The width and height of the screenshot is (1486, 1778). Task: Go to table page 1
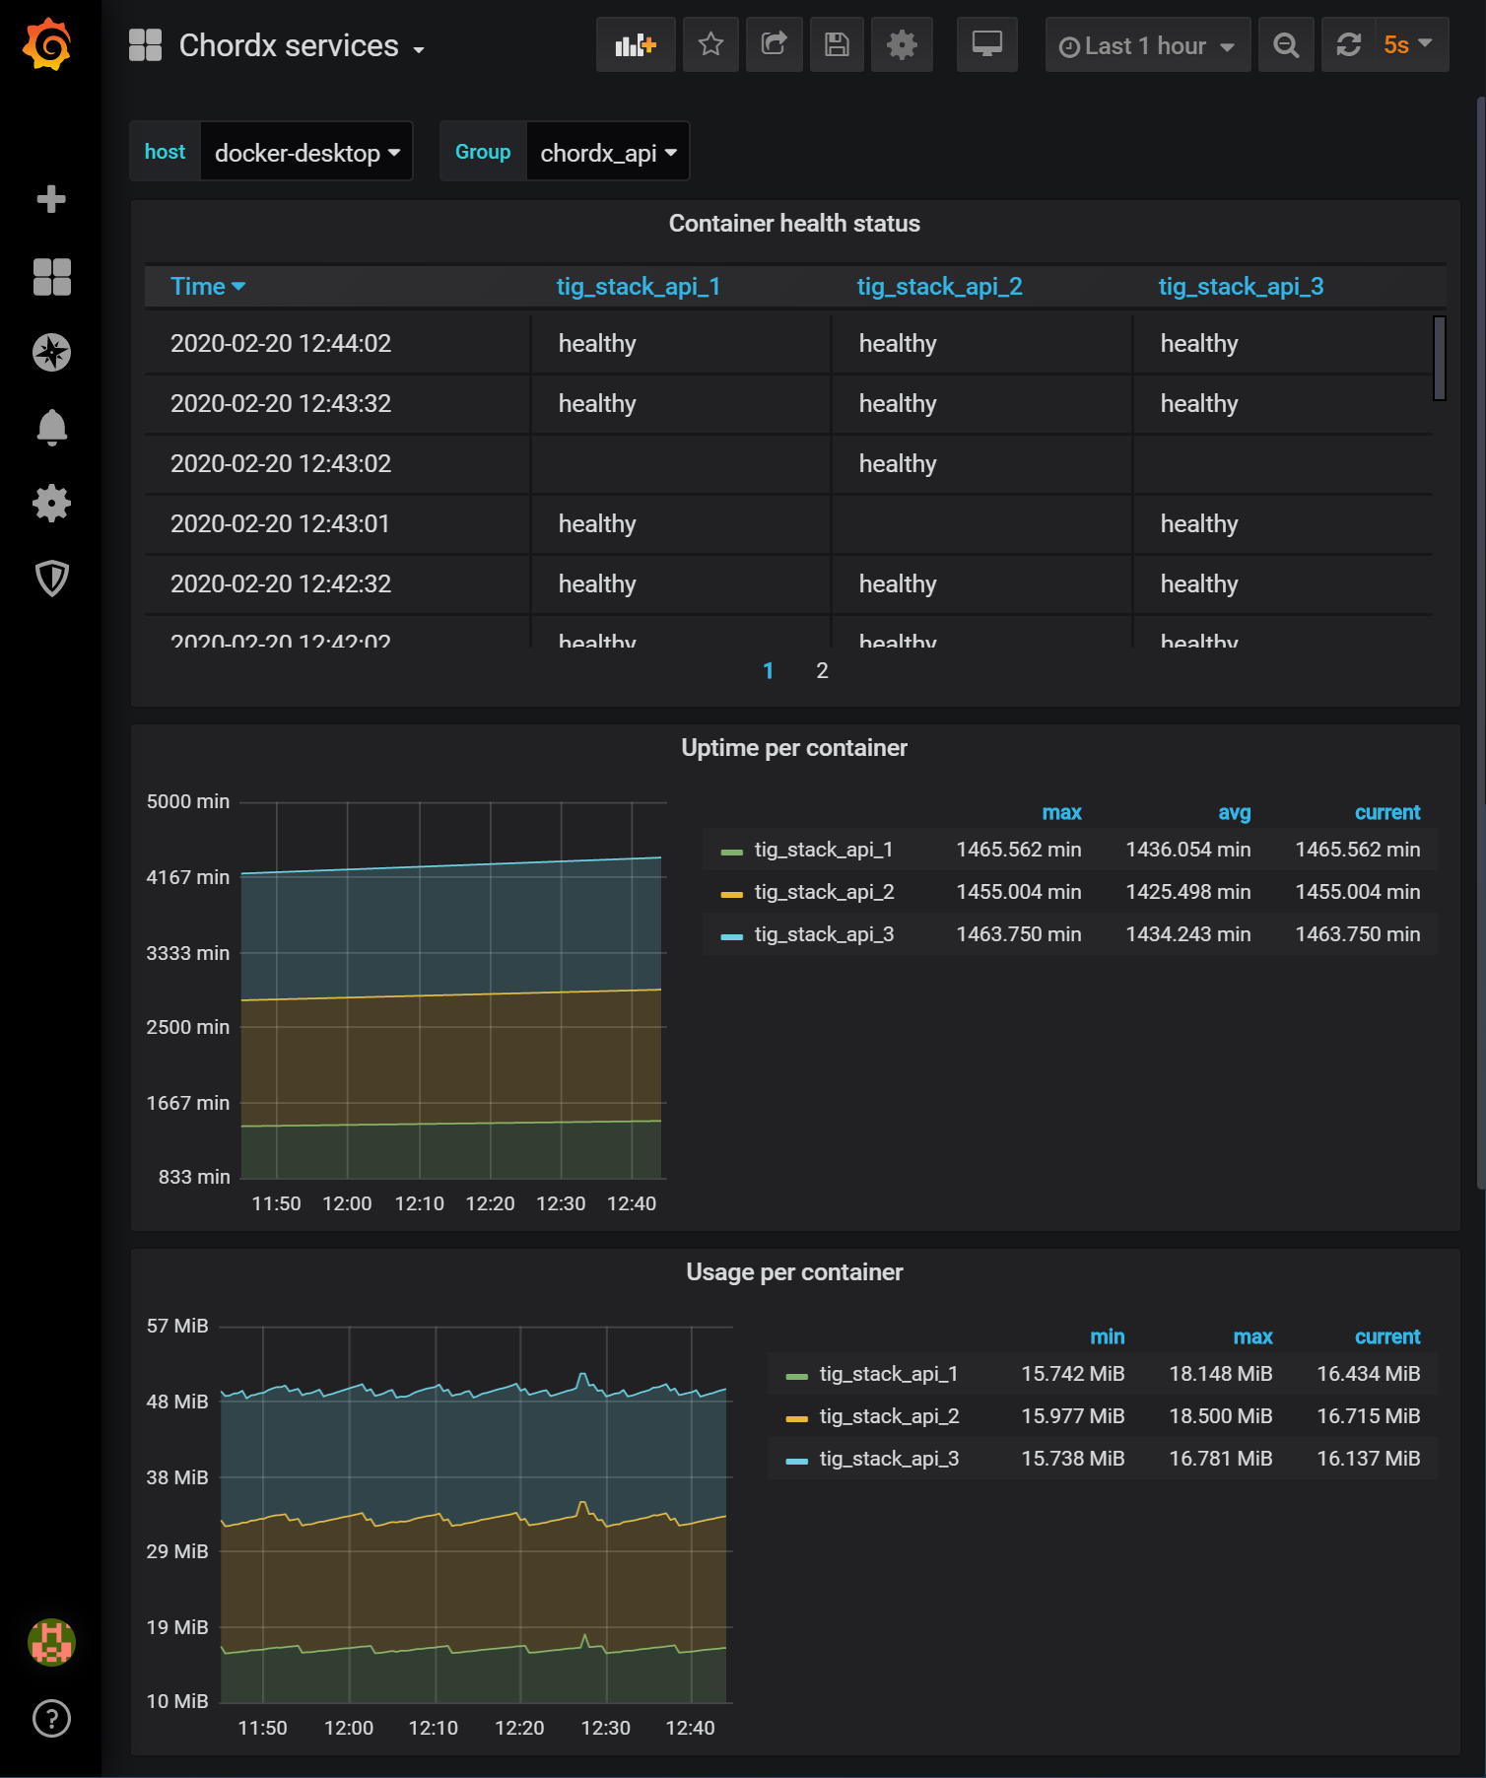[769, 671]
